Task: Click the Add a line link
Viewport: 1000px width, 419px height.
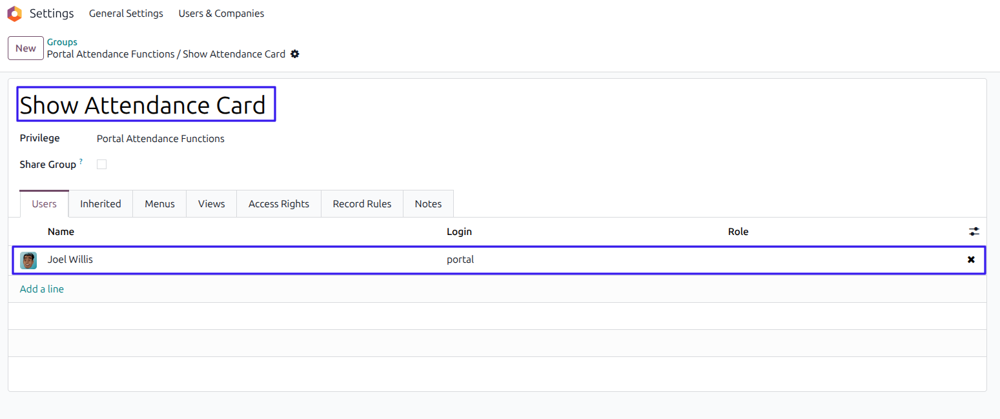Action: pyautogui.click(x=42, y=289)
